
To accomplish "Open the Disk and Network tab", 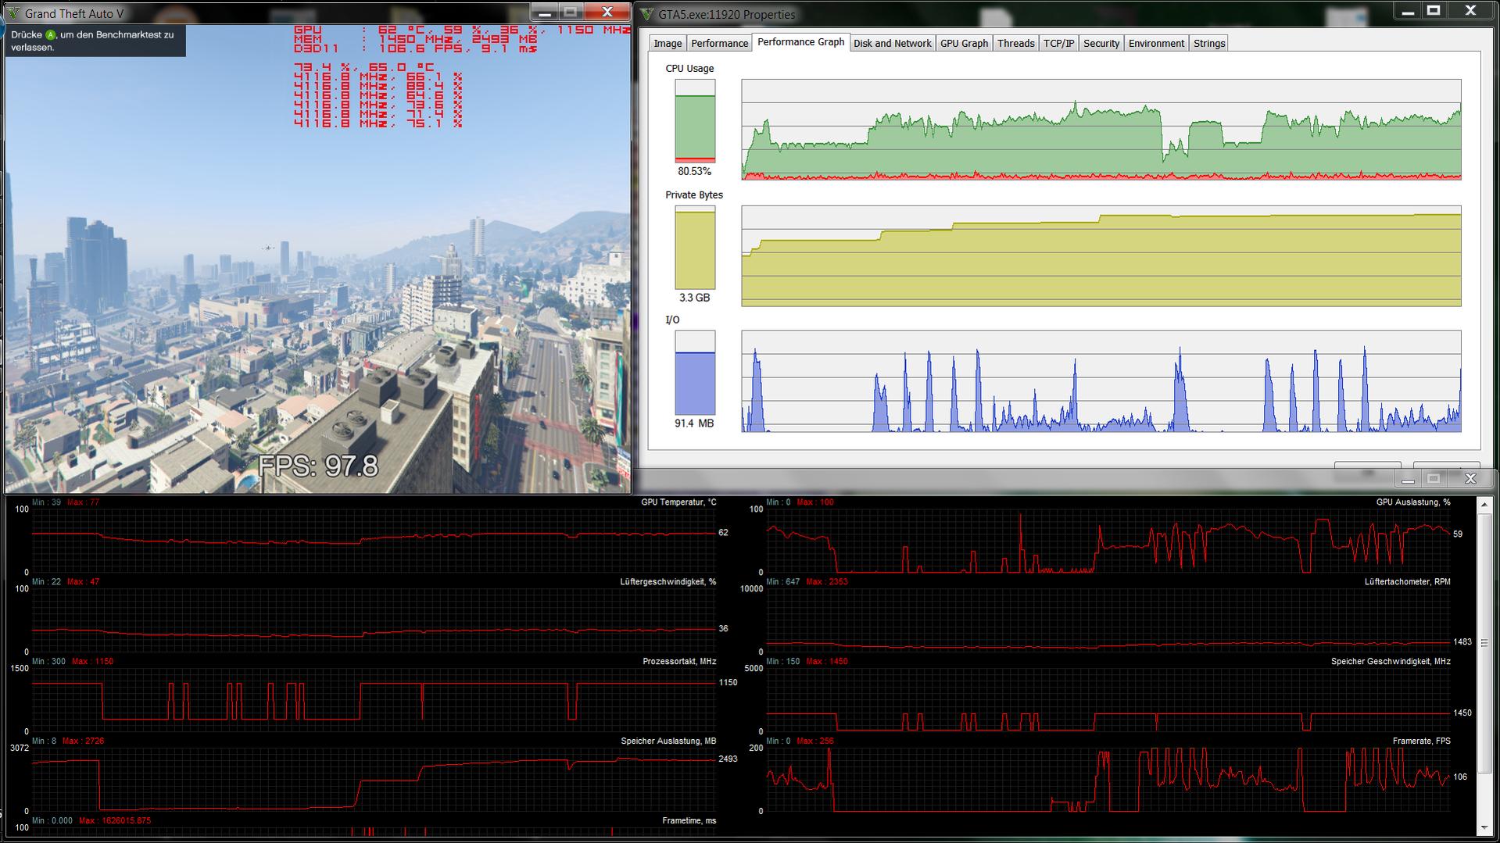I will click(x=892, y=44).
